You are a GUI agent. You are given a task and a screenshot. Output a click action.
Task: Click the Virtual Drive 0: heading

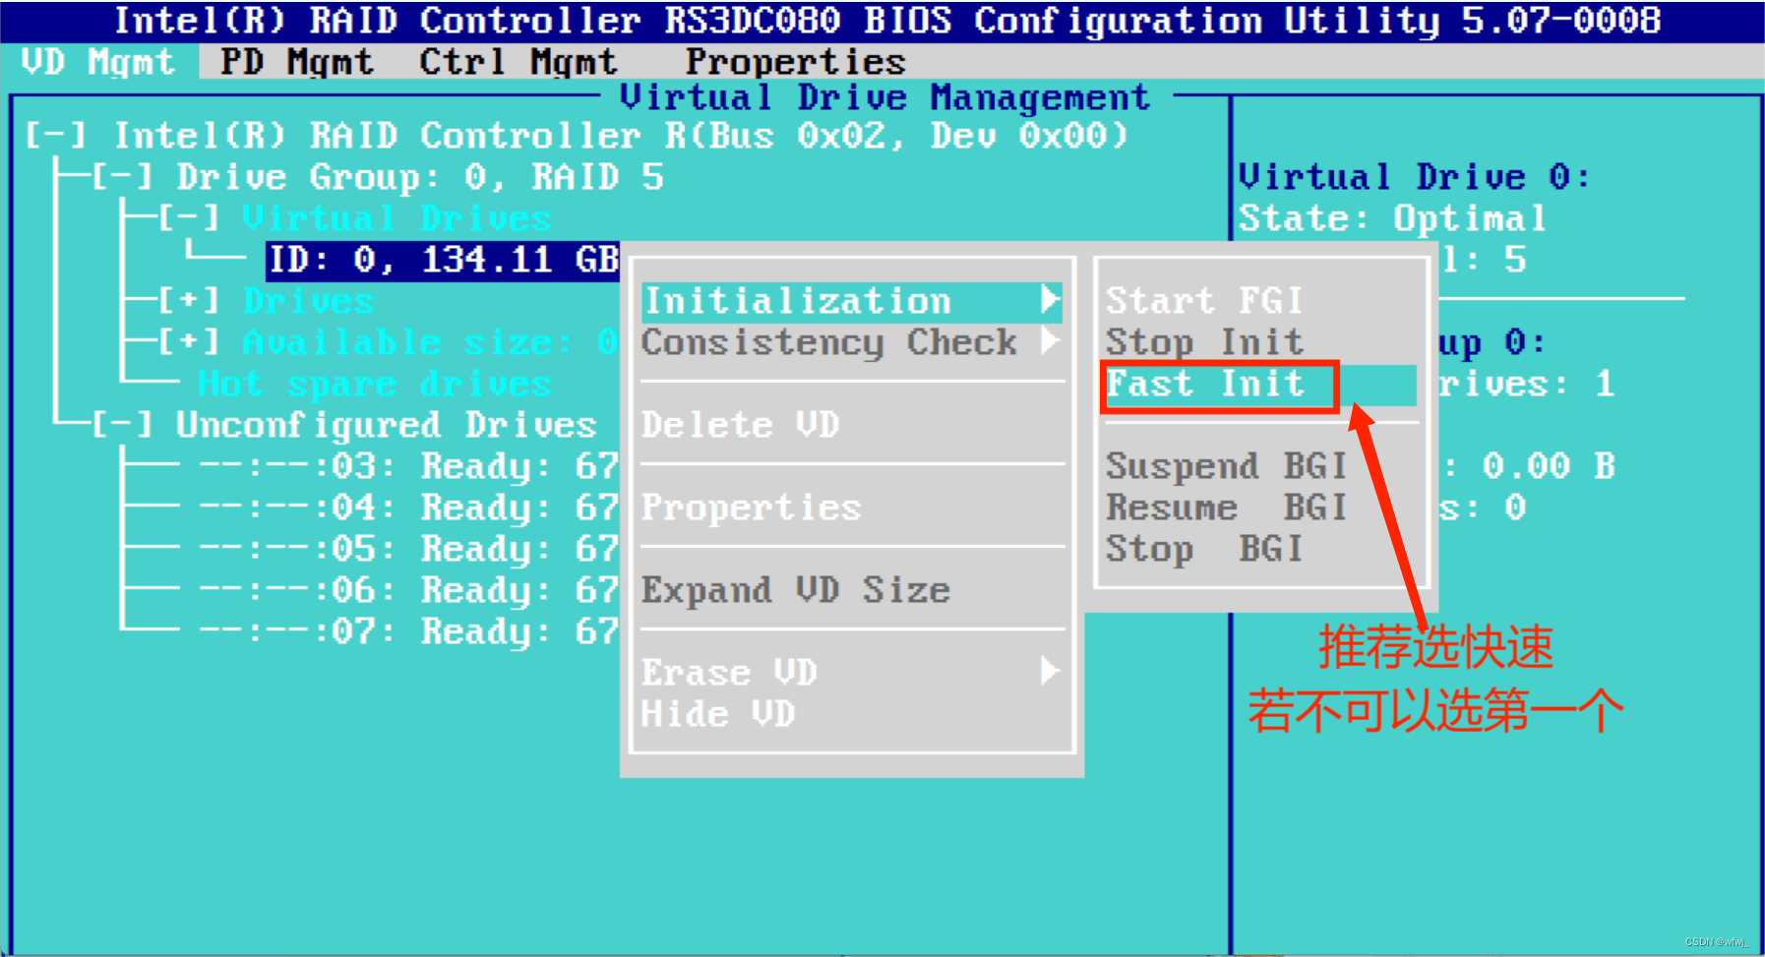pos(1414,177)
